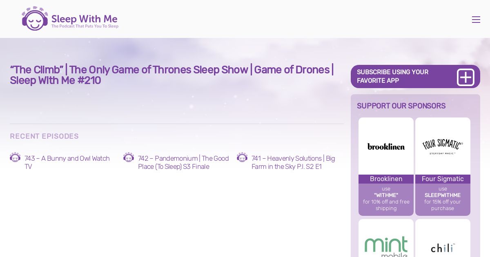Click headphone icon beside episode 741

[x=242, y=157]
